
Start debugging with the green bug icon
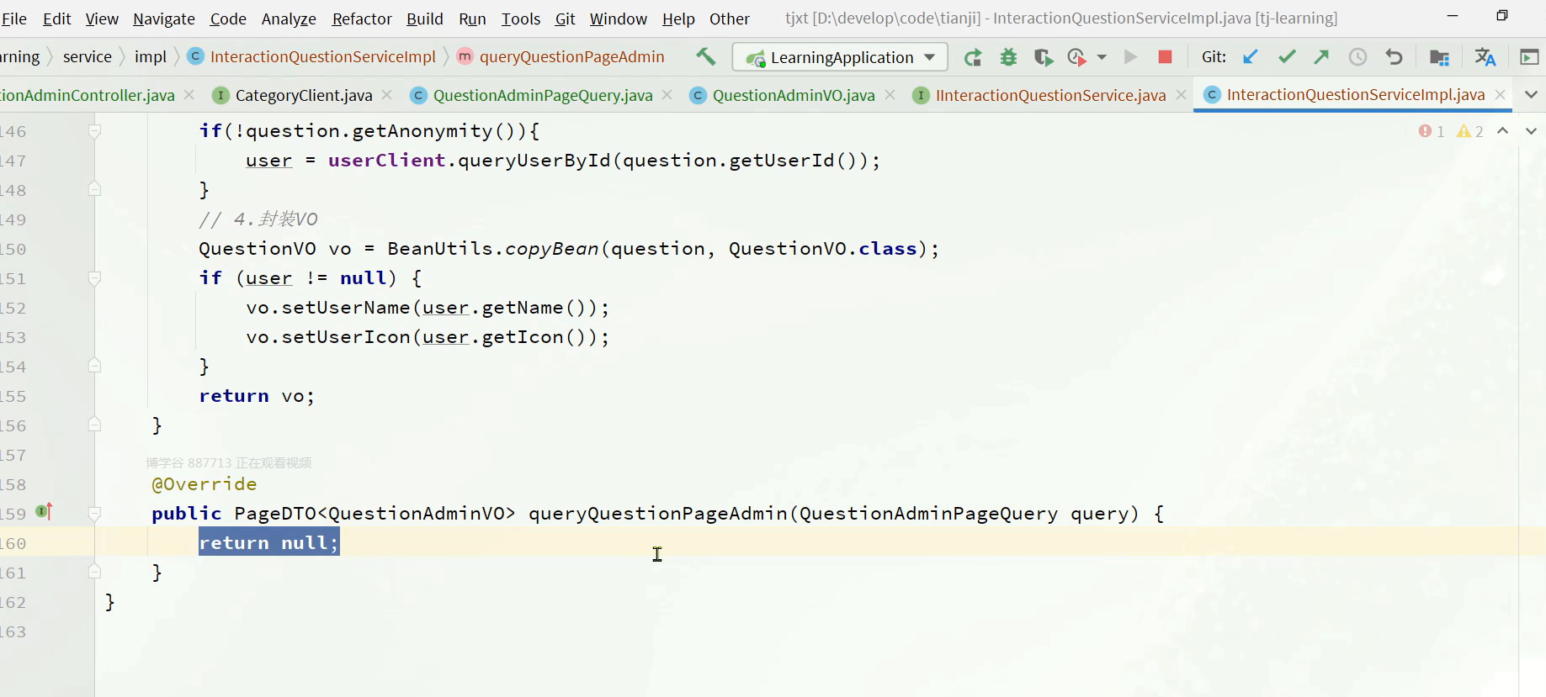(1008, 57)
